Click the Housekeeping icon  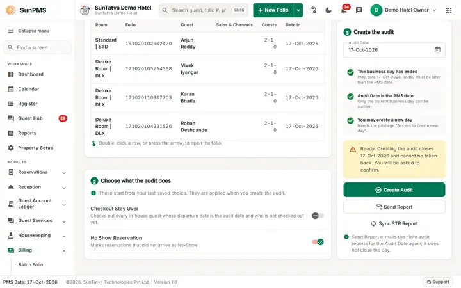tap(11, 235)
